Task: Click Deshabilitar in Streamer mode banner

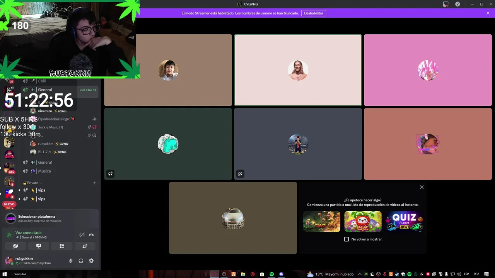Action: (314, 13)
